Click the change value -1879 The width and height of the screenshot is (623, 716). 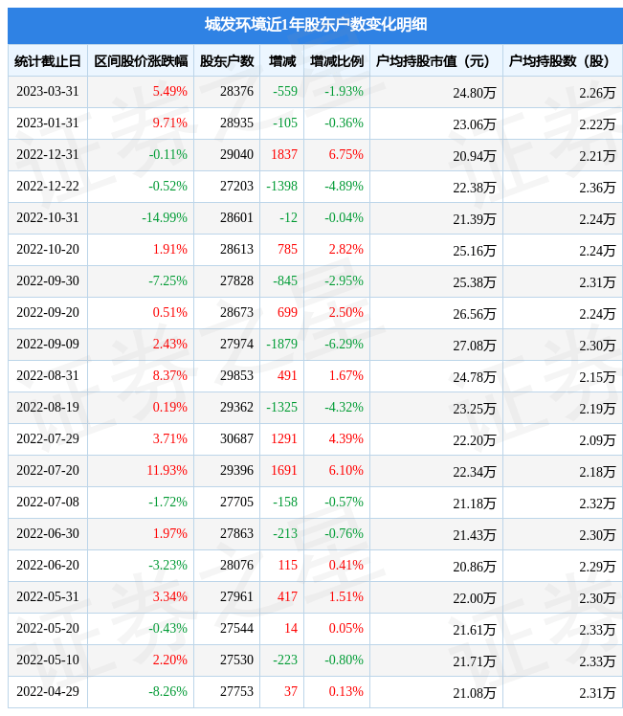pyautogui.click(x=282, y=344)
